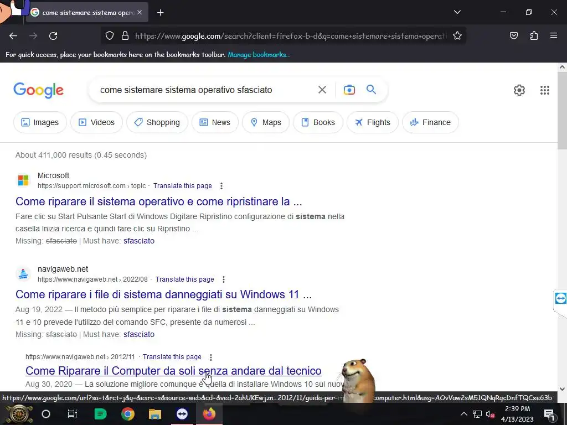Image resolution: width=567 pixels, height=425 pixels.
Task: Click Must have sfasciato under navigaweb result
Action: [139, 334]
